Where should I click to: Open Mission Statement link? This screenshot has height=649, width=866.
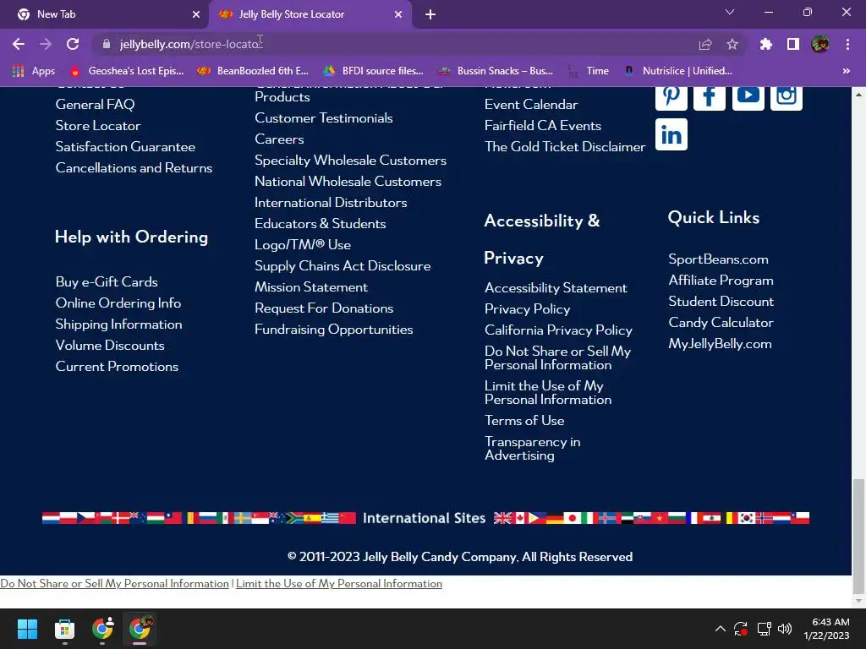(311, 287)
